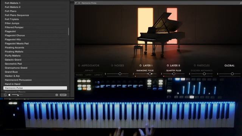Select the Grand Buzz preset

[x=35, y=72]
